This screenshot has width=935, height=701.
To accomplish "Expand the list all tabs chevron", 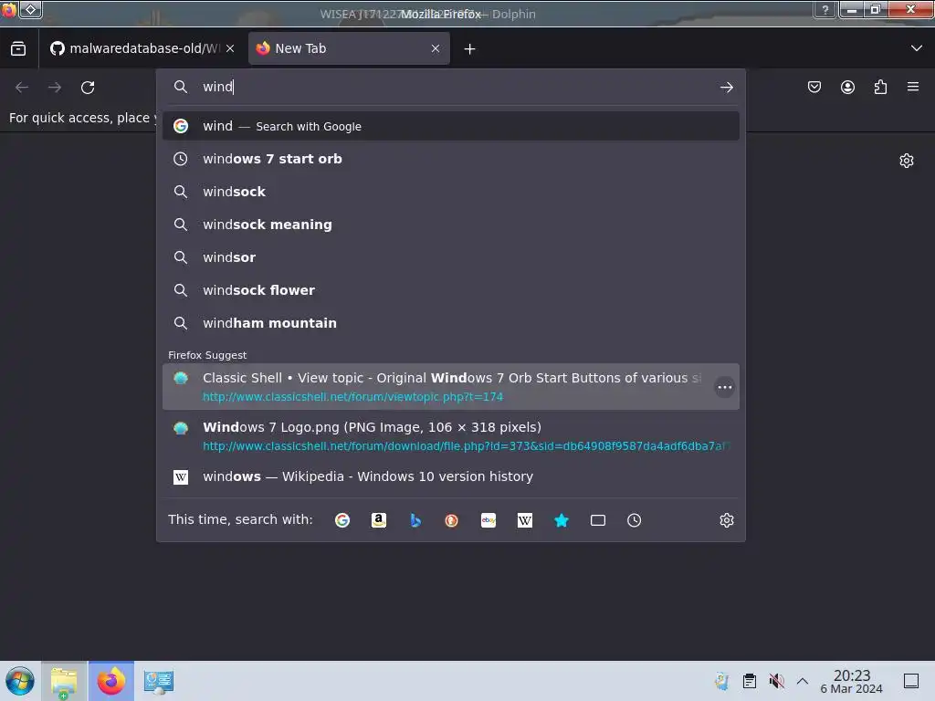I will pyautogui.click(x=917, y=48).
